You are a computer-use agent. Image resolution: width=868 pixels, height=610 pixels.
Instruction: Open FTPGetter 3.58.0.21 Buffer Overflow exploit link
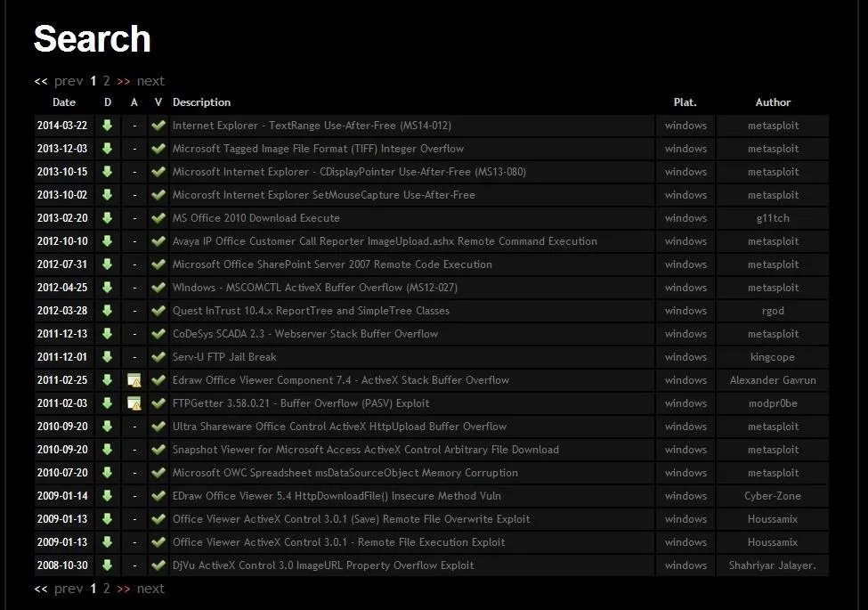point(301,403)
